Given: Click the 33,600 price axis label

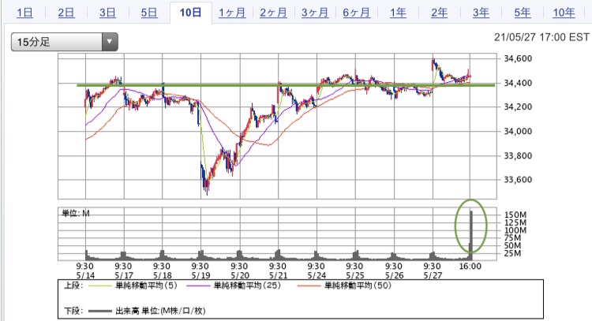Looking at the screenshot, I should pos(518,180).
